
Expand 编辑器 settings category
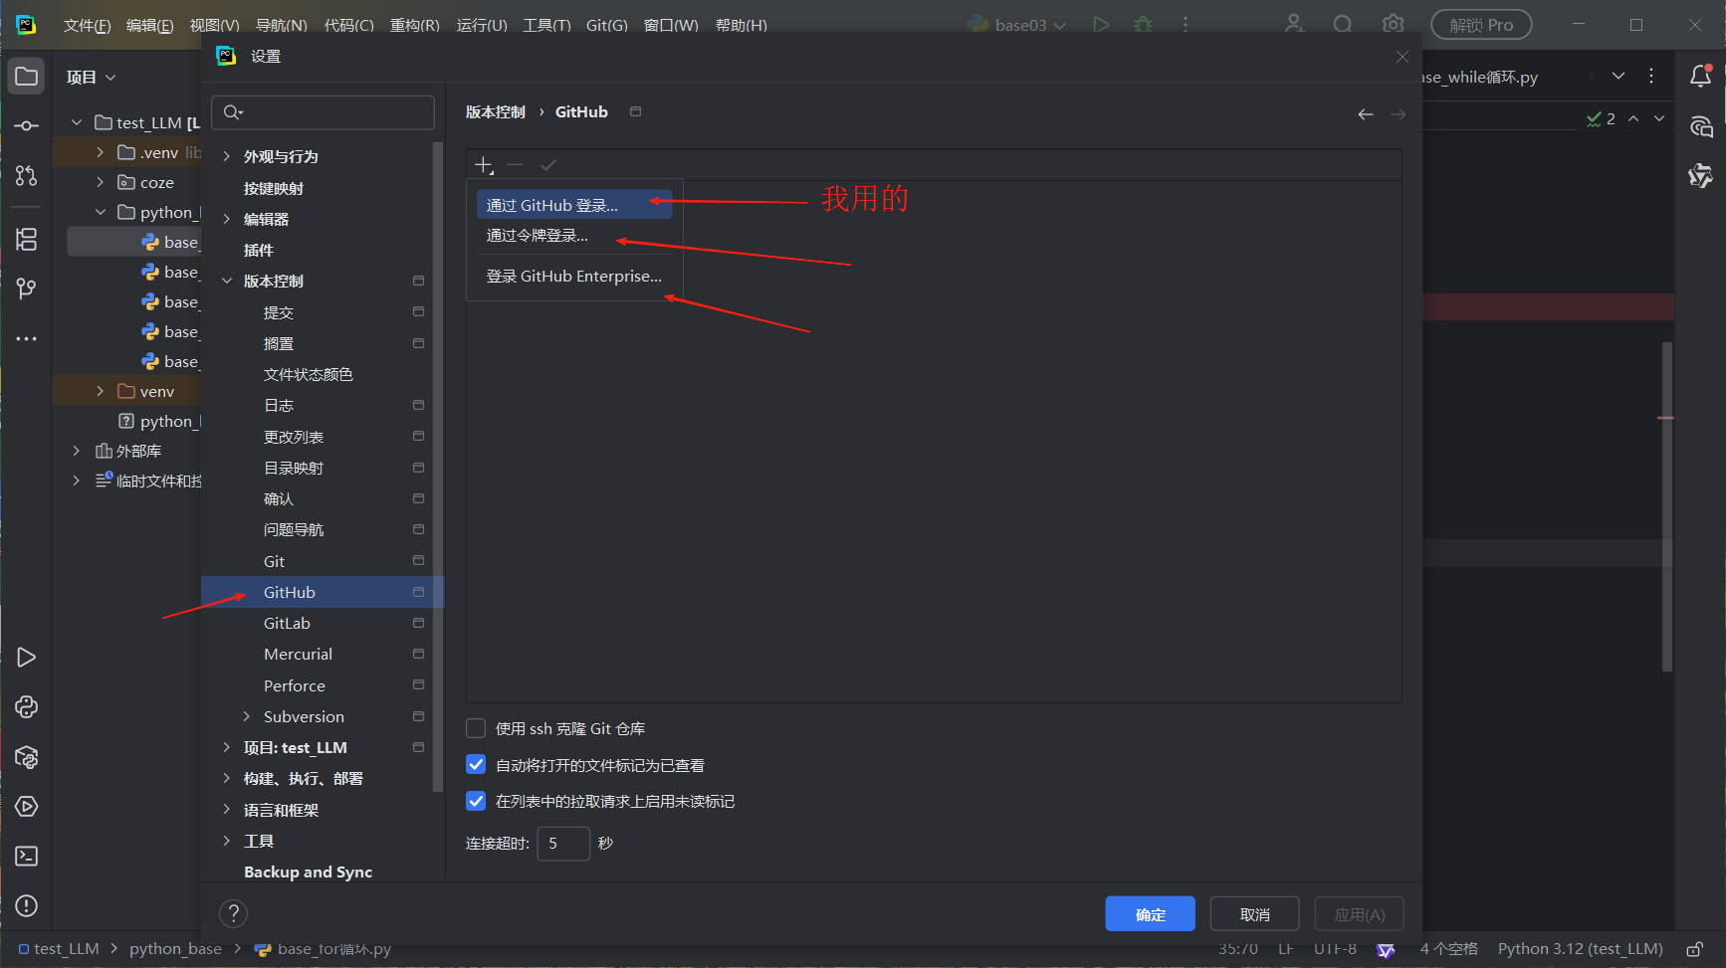tap(227, 219)
